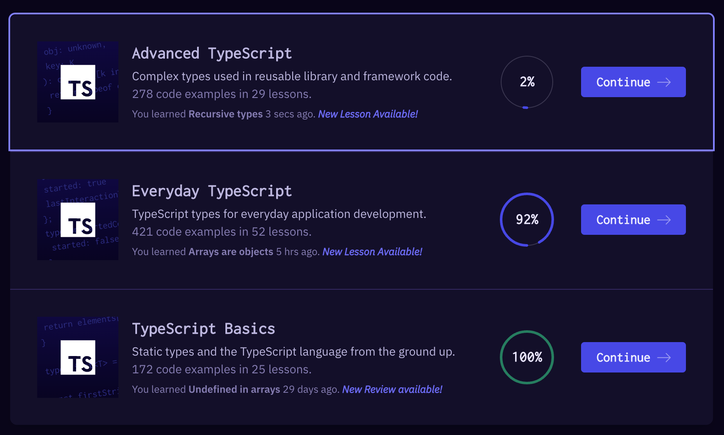724x435 pixels.
Task: Open the Everyday TypeScript course title
Action: click(x=212, y=191)
